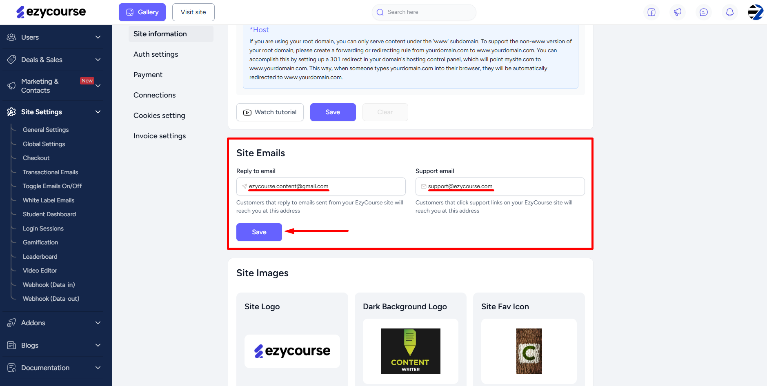The image size is (767, 386).
Task: Click the Addons sidebar icon
Action: pos(11,323)
